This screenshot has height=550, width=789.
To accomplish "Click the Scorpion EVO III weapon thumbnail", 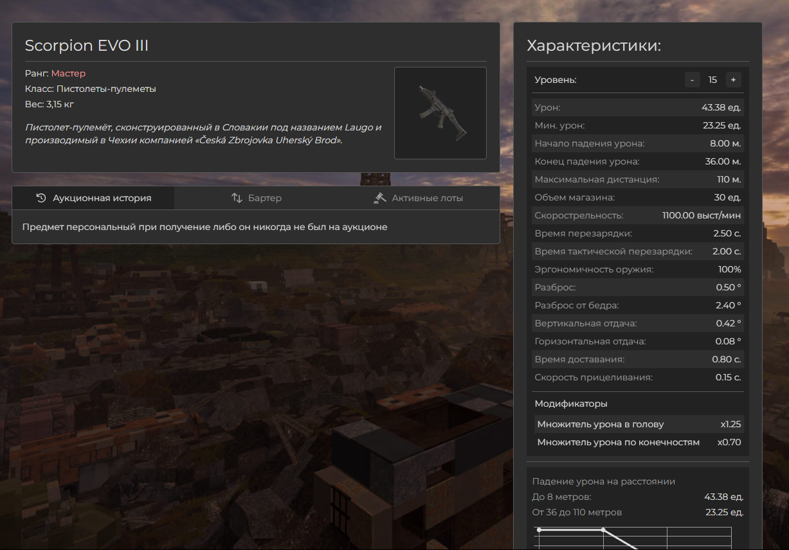I will point(440,113).
